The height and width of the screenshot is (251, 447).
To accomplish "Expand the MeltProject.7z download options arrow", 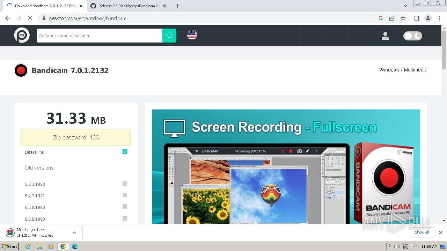I will [x=74, y=233].
